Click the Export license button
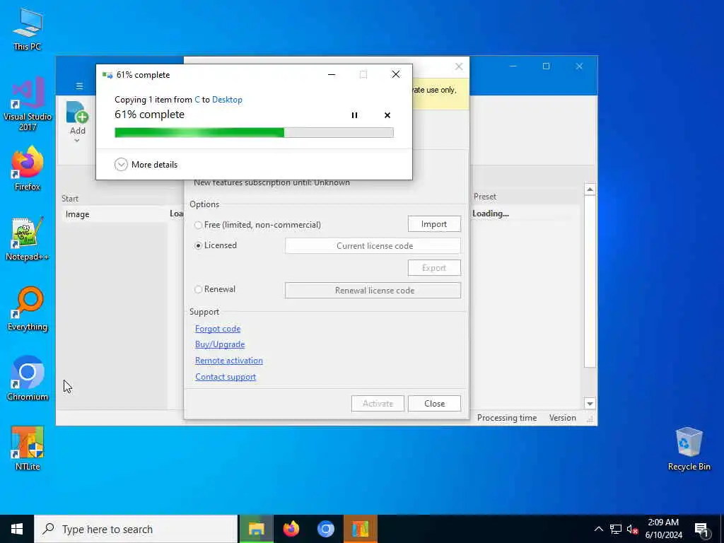 (434, 268)
